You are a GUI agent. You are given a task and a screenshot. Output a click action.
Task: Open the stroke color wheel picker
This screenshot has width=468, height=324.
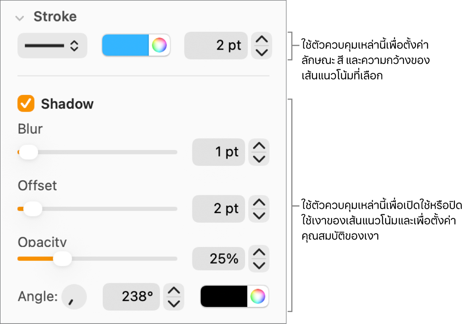pos(159,45)
